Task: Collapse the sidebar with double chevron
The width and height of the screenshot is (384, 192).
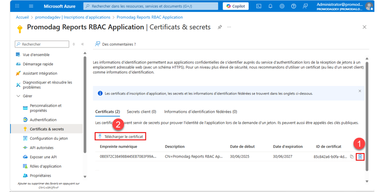Action: (83, 44)
